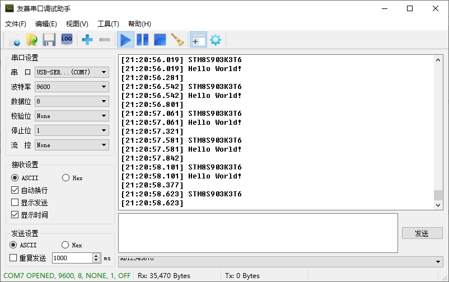Maximize the serial assistant window
This screenshot has height=282, width=449.
(x=410, y=8)
